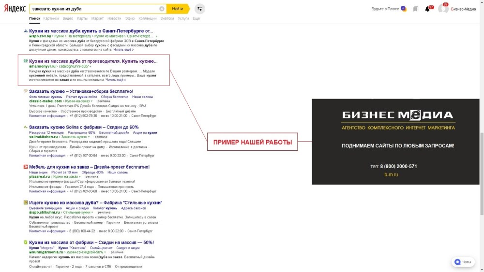Open 'Кухни из массива дуба от производителя' result

coord(93,61)
